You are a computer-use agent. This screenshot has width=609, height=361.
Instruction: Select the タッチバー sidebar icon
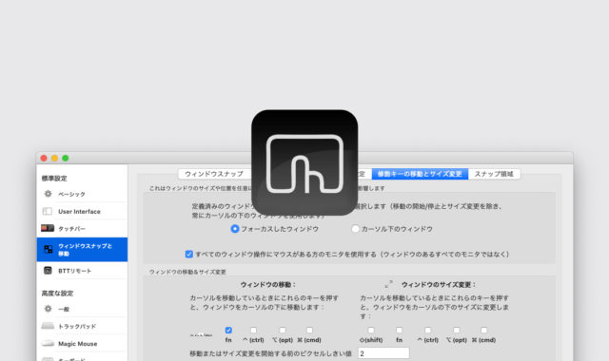(48, 228)
